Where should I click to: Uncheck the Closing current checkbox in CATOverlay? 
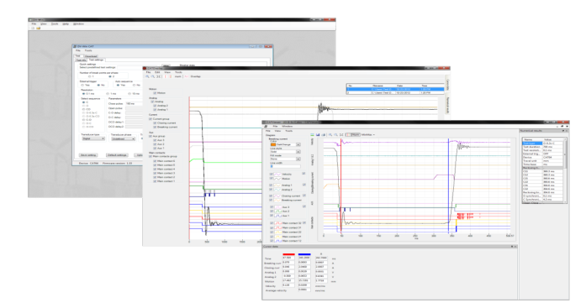point(155,123)
